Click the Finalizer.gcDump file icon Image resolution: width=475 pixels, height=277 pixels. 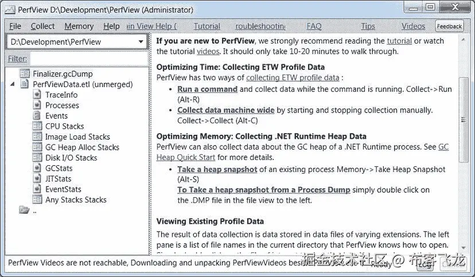pyautogui.click(x=25, y=74)
